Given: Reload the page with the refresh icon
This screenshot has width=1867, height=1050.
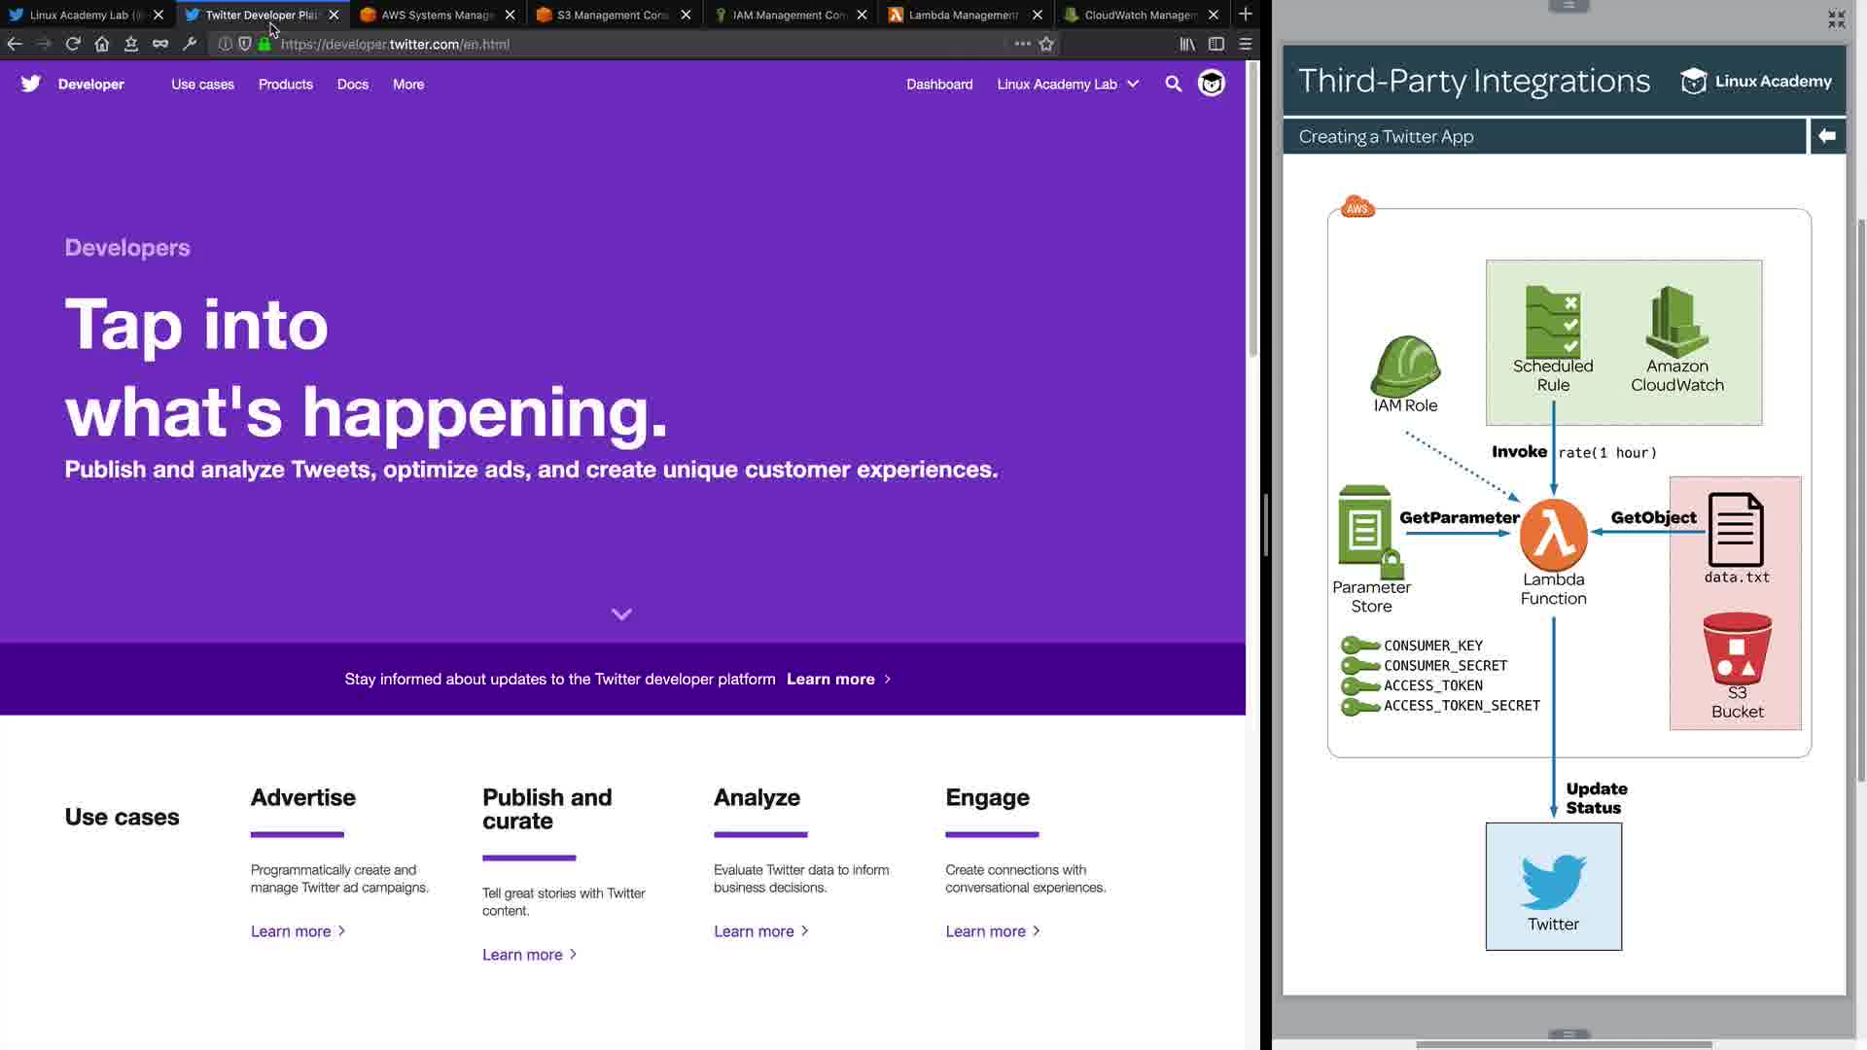Looking at the screenshot, I should pos(73,44).
